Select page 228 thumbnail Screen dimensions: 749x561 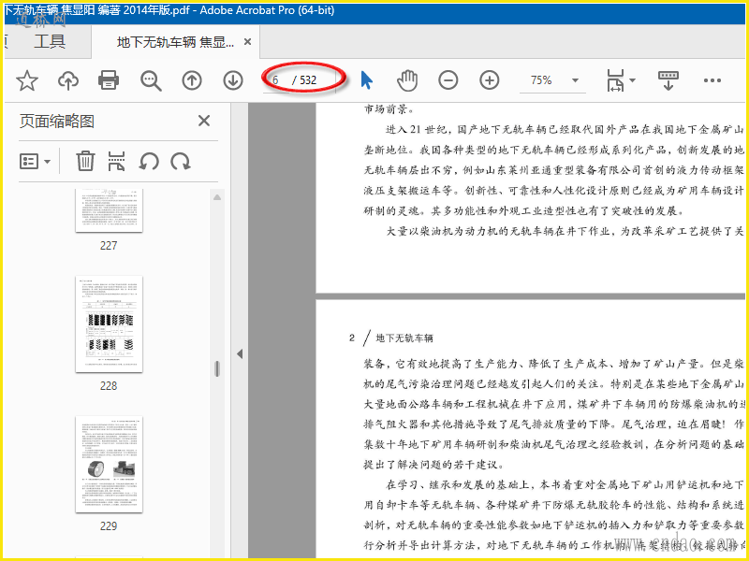tap(109, 324)
